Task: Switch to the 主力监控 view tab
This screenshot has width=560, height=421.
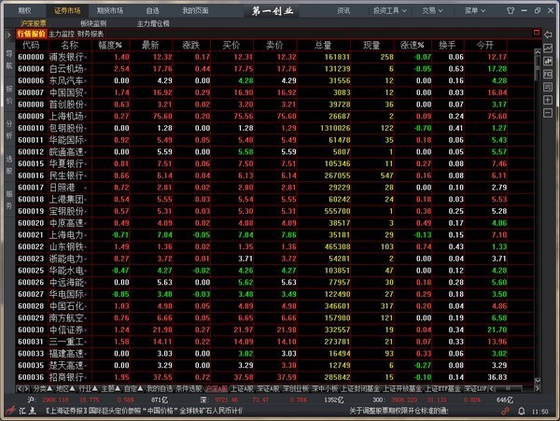Action: [x=61, y=34]
